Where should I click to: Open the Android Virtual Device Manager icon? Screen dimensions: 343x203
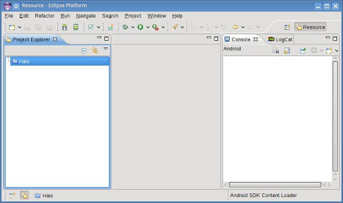pyautogui.click(x=76, y=27)
